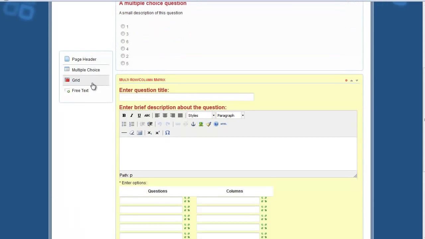Select radio option 4
The height and width of the screenshot is (239, 425).
pos(123,48)
